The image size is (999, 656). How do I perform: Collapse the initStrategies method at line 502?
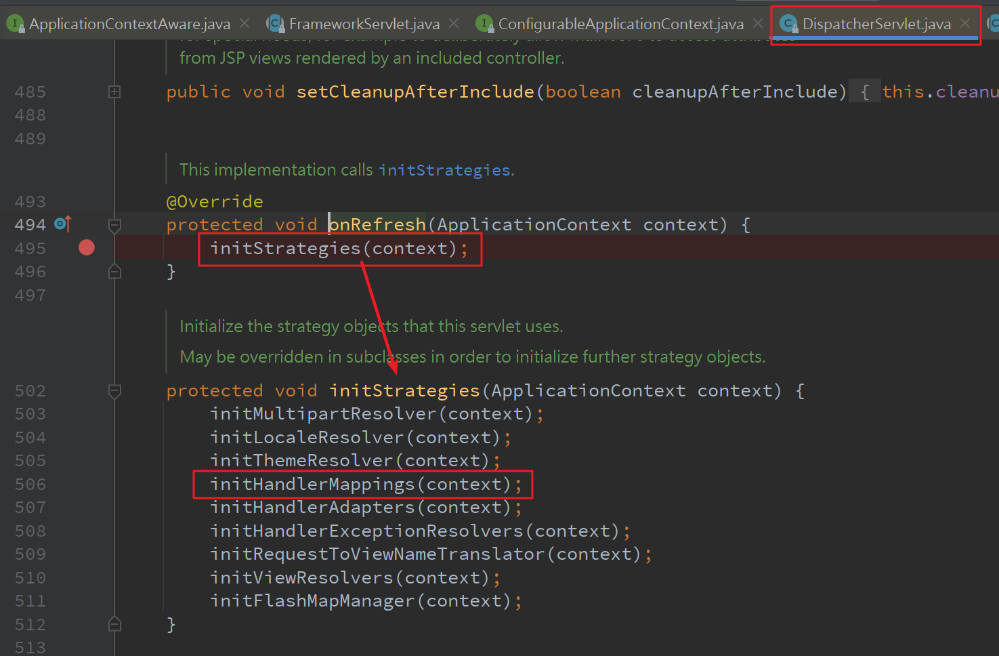tap(114, 391)
